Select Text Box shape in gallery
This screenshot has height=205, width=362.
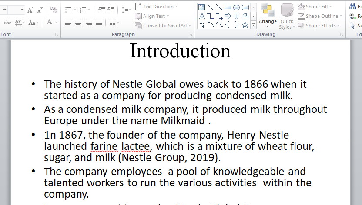[201, 7]
